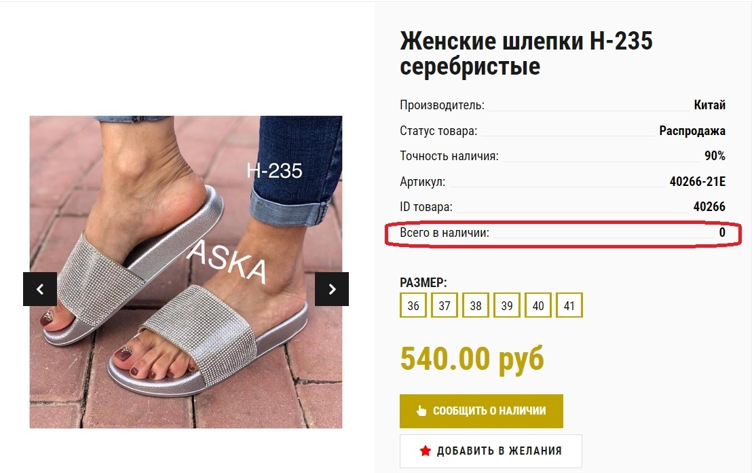Select size 37

pyautogui.click(x=445, y=305)
